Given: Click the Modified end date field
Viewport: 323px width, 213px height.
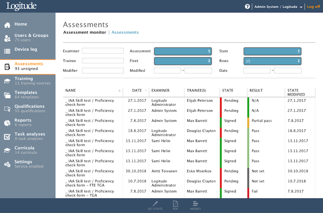Looking at the screenshot, I should 198,70.
